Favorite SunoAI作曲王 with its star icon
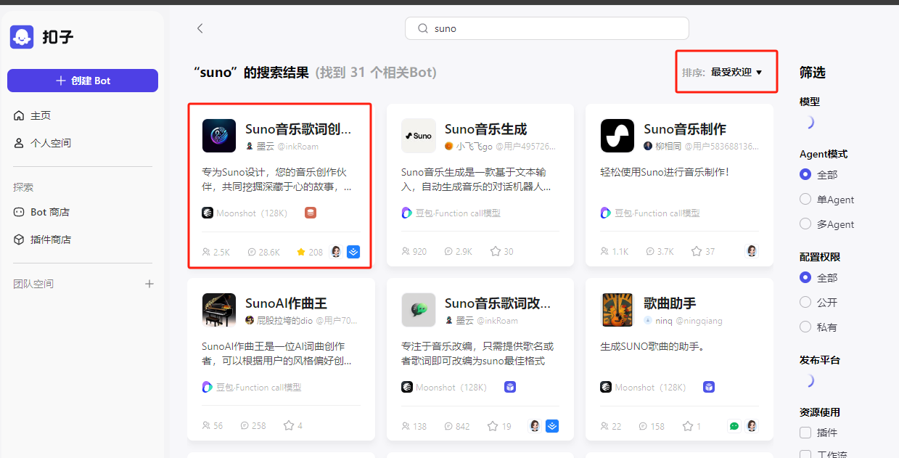The height and width of the screenshot is (458, 899). (288, 425)
